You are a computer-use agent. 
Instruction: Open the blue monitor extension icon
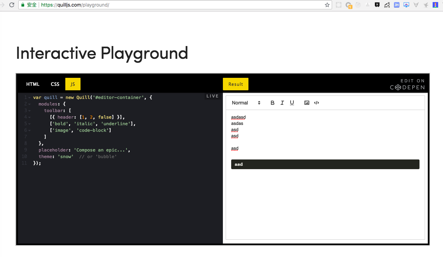406,5
